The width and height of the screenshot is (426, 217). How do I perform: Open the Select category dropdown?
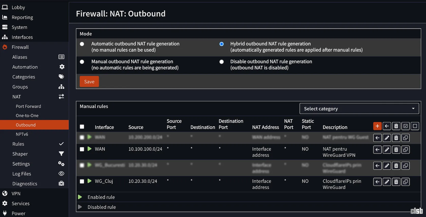click(x=359, y=109)
